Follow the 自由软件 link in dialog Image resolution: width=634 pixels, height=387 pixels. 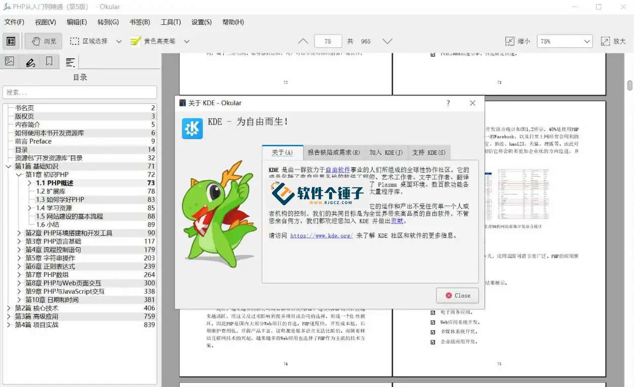coord(338,170)
